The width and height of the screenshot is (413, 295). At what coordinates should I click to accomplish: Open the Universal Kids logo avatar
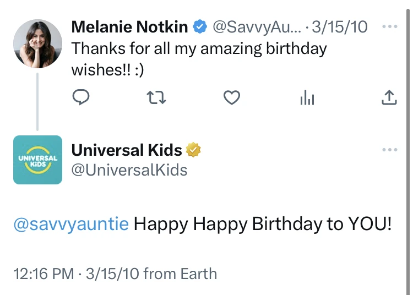tap(37, 160)
